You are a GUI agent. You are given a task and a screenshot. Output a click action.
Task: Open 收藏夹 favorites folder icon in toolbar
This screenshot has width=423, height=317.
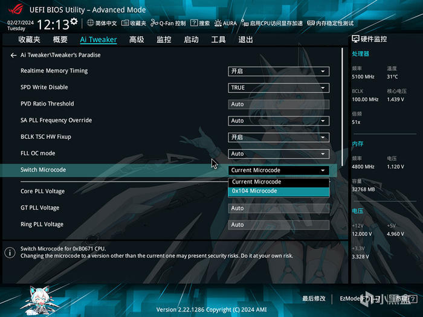tap(125, 23)
